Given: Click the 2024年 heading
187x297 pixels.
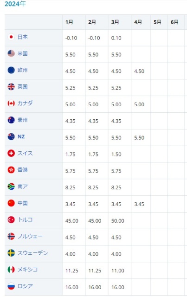Looking at the screenshot, I should (15, 4).
